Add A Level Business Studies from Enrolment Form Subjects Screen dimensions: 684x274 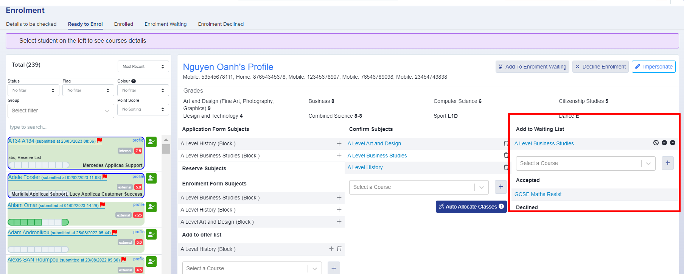pos(339,198)
